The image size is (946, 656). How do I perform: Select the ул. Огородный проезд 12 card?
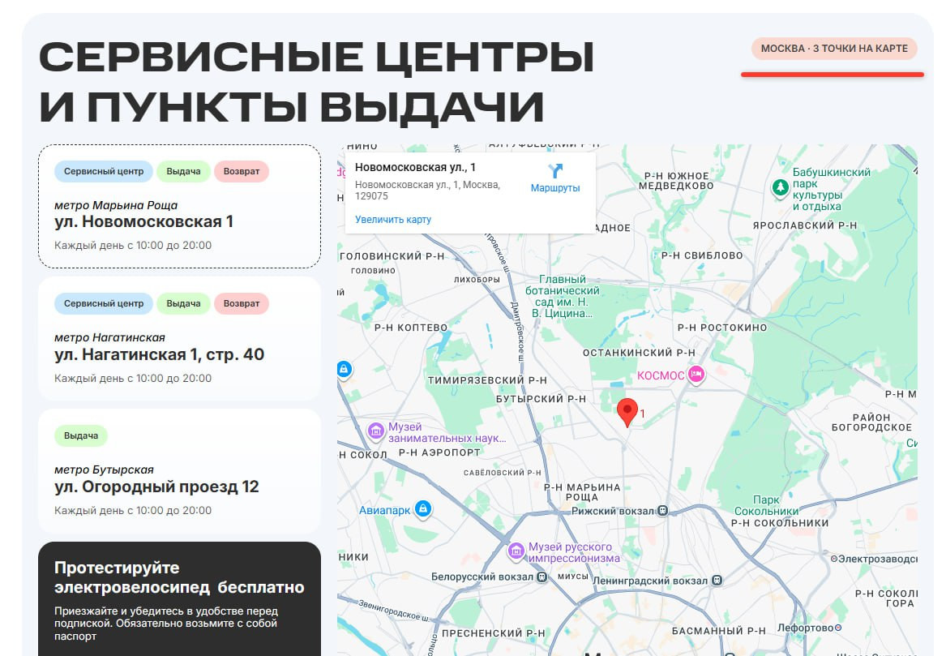[x=179, y=471]
